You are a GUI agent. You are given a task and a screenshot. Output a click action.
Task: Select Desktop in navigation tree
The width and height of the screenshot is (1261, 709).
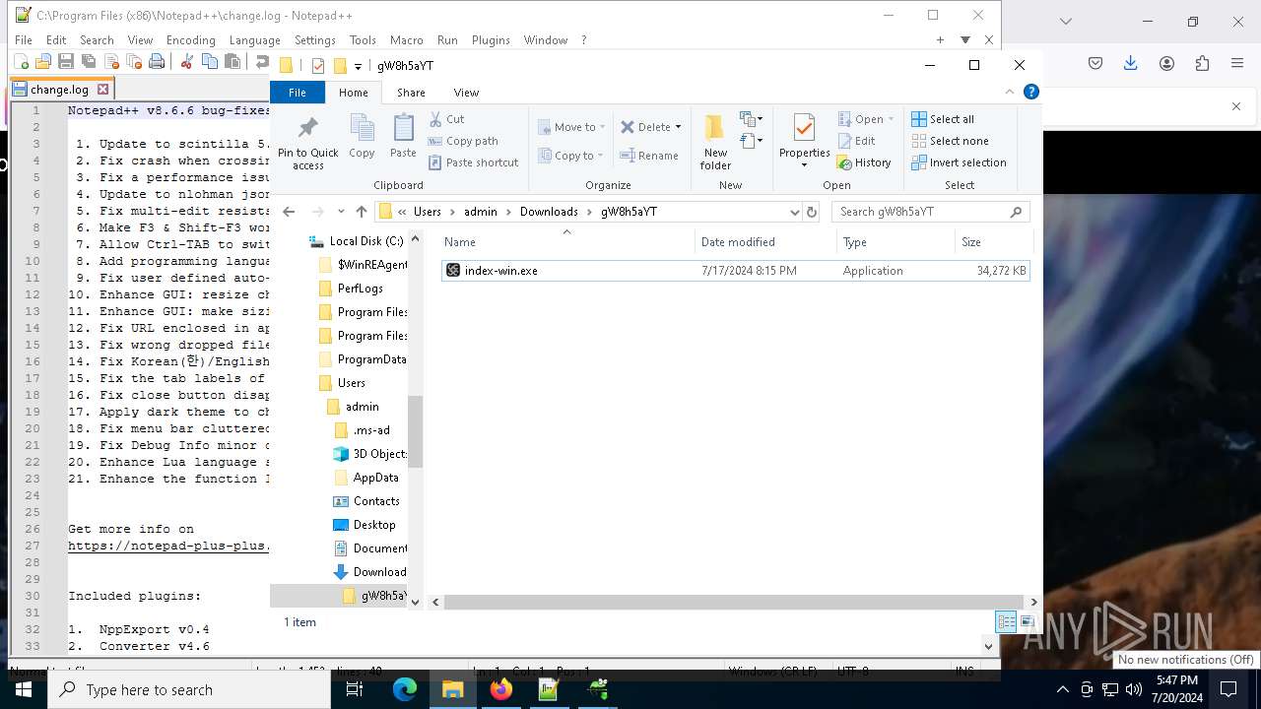click(x=374, y=525)
